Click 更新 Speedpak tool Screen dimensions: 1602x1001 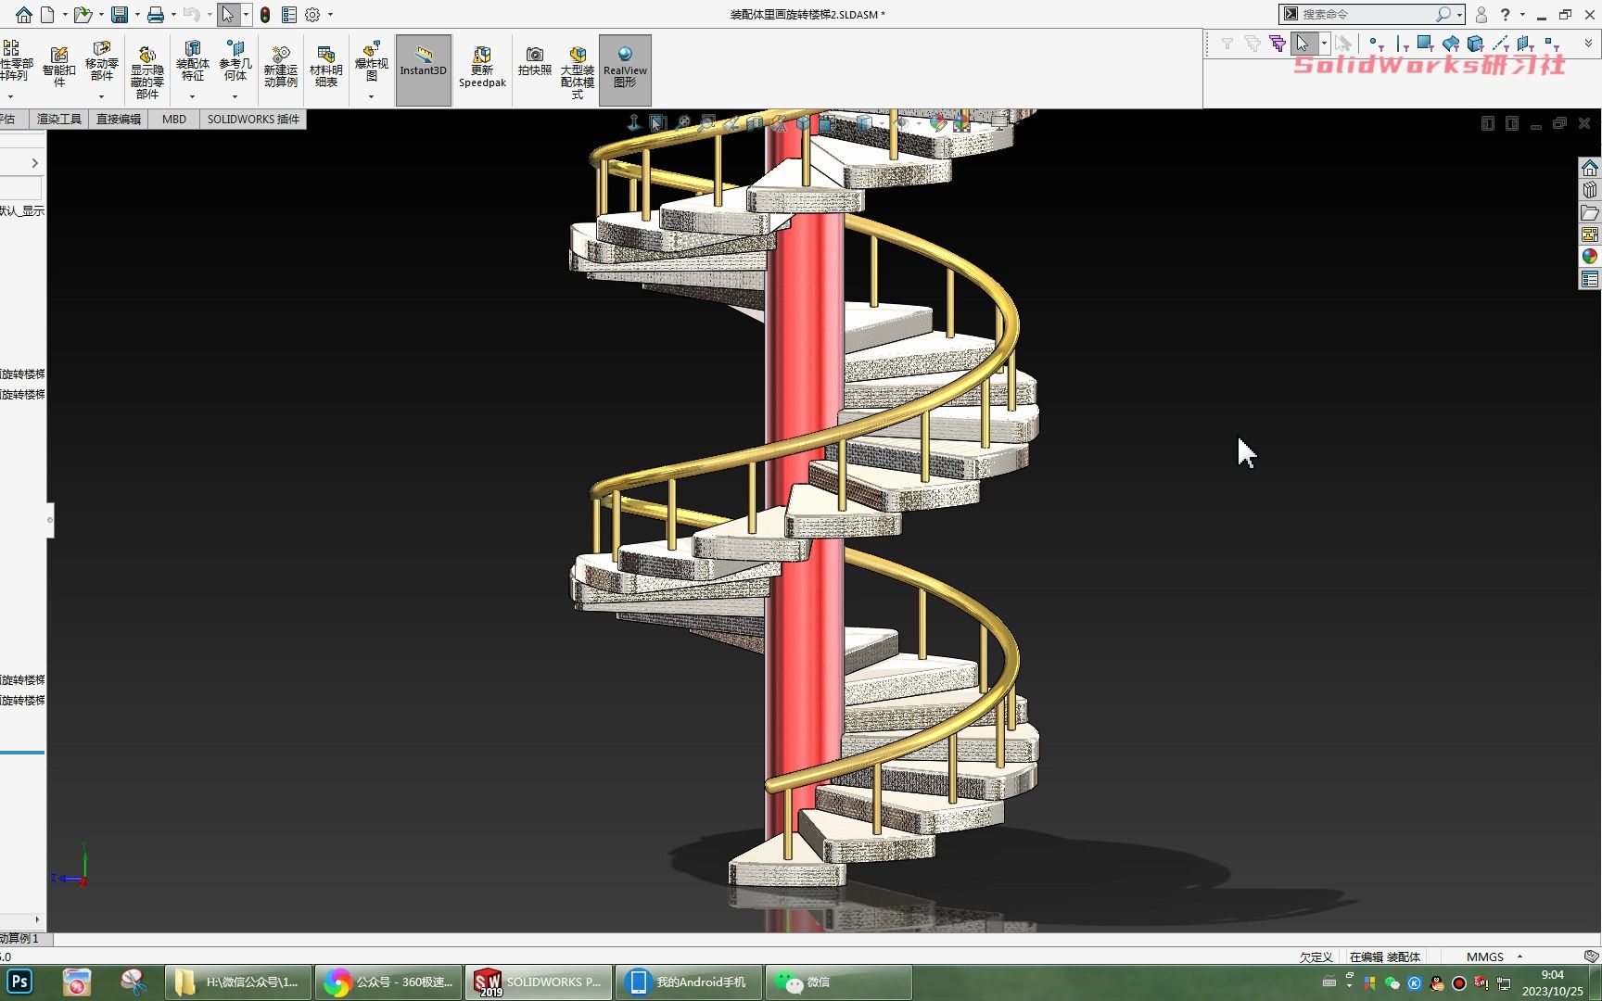tap(482, 68)
